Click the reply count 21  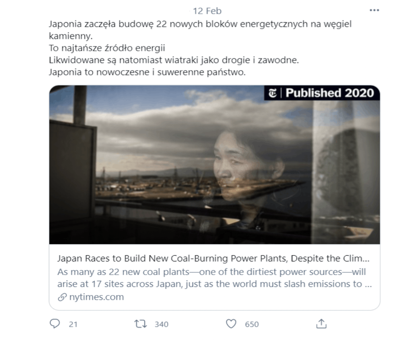[73, 324]
